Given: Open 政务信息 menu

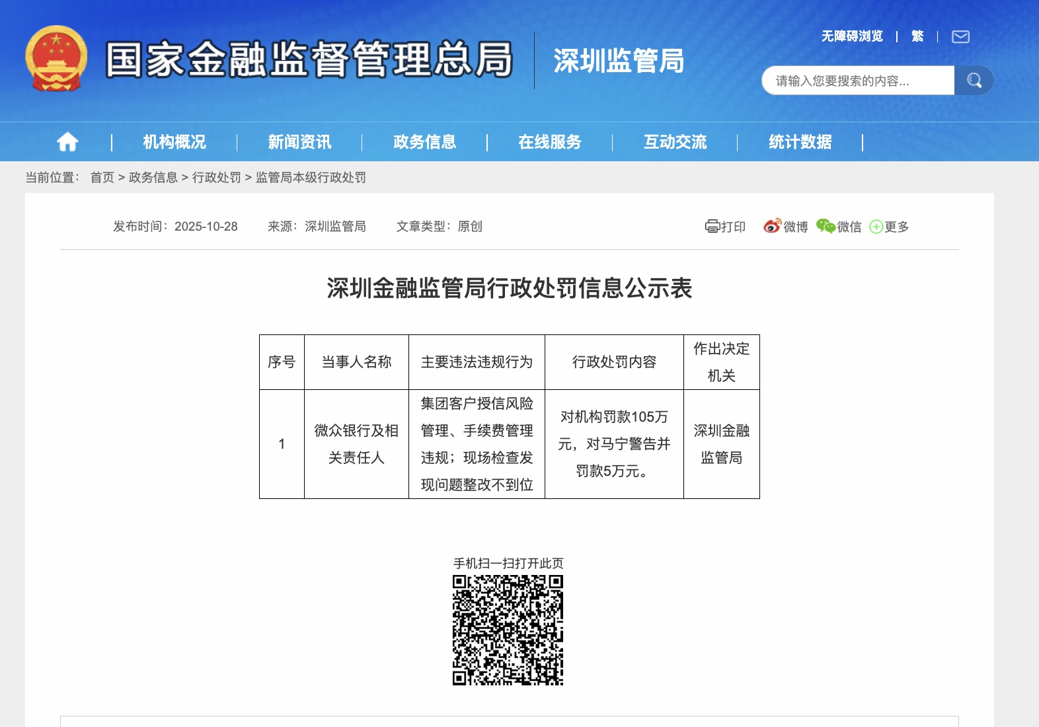Looking at the screenshot, I should [x=424, y=142].
